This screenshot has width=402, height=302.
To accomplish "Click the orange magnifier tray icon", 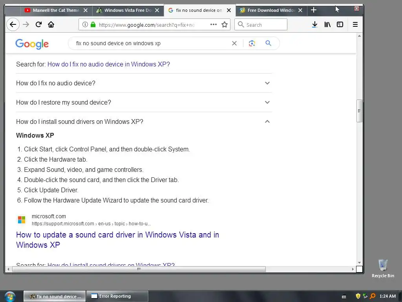I will tap(373, 296).
